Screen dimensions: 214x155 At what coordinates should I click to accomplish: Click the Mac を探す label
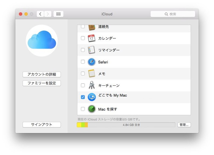108,109
